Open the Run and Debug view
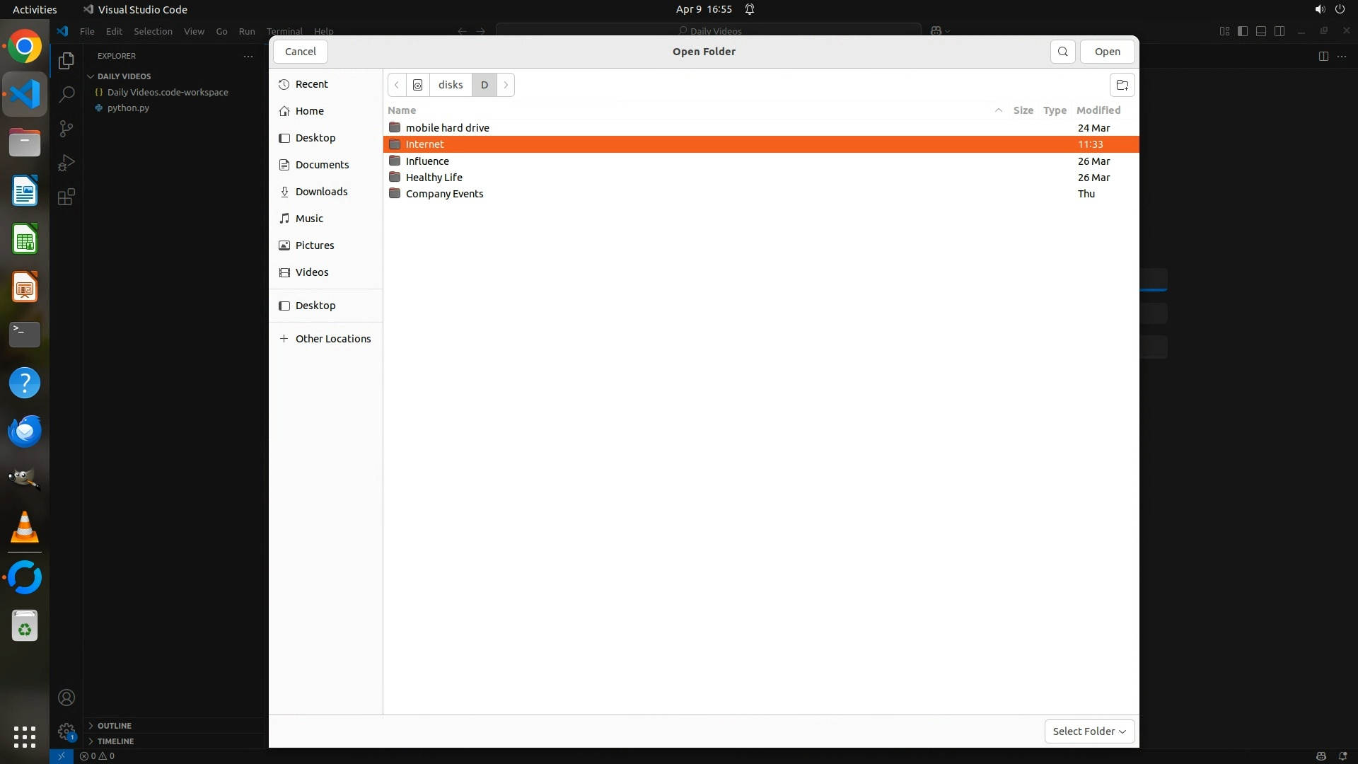This screenshot has width=1358, height=764. 66,163
